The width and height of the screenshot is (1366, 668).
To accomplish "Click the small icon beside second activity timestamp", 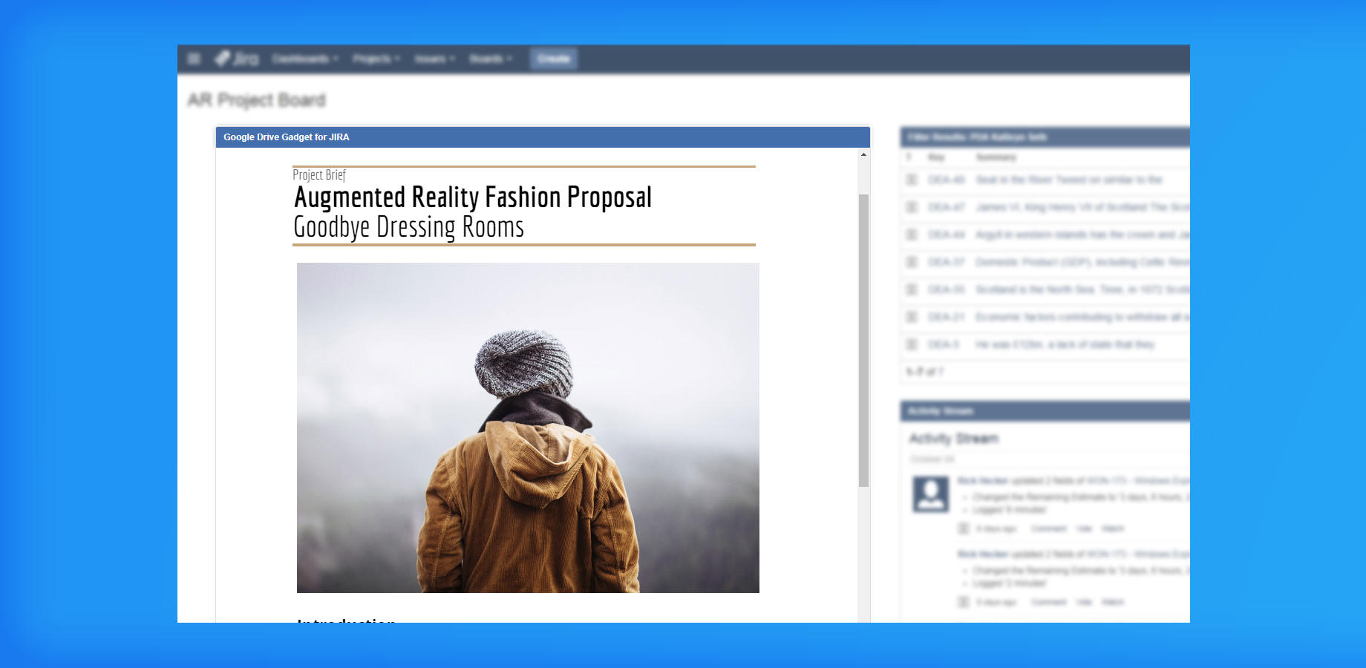I will tap(963, 602).
